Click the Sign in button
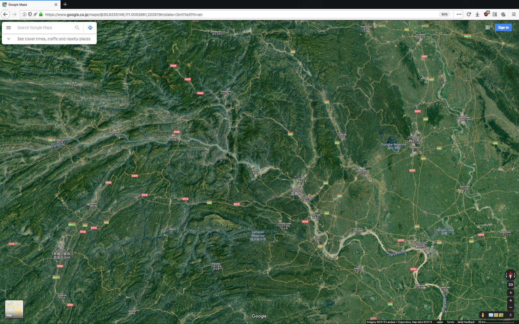This screenshot has width=519, height=324. pos(503,28)
